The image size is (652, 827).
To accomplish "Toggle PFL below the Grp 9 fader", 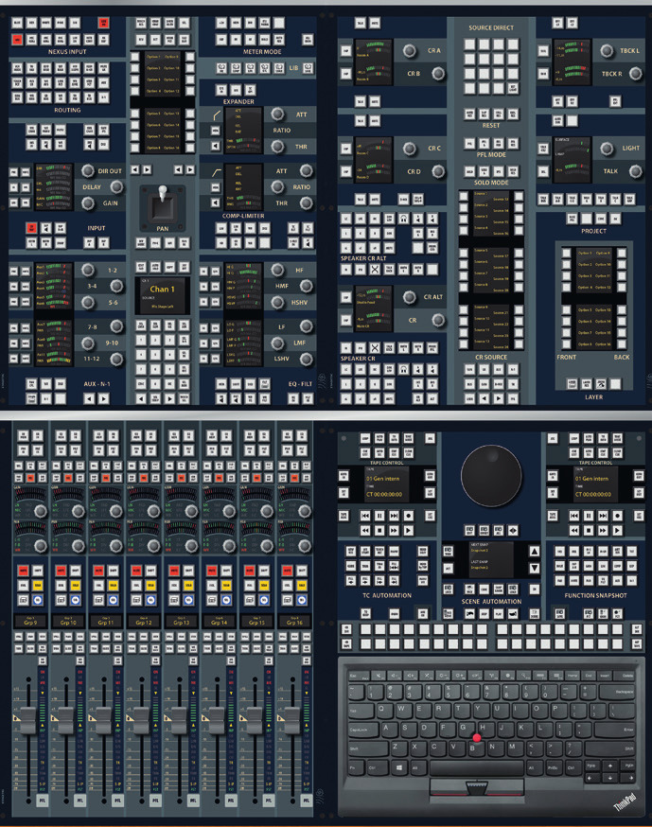I will click(x=43, y=801).
